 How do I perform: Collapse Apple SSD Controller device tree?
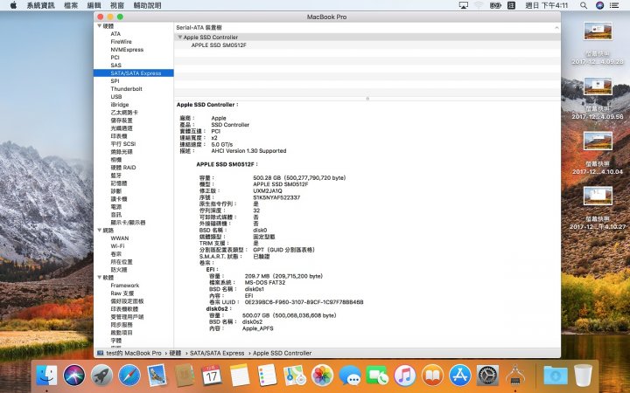tap(180, 37)
